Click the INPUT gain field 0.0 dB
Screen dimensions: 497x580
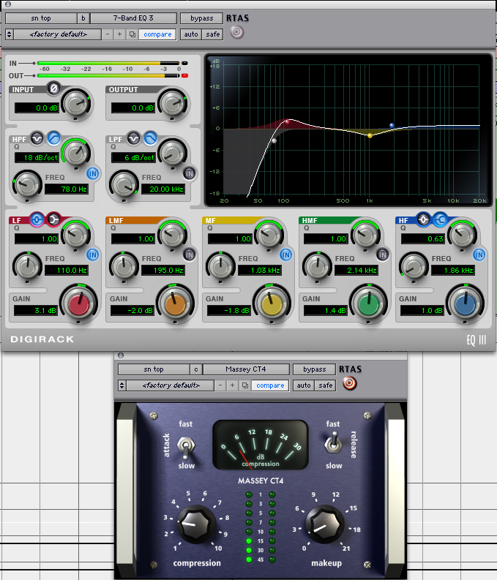[37, 108]
